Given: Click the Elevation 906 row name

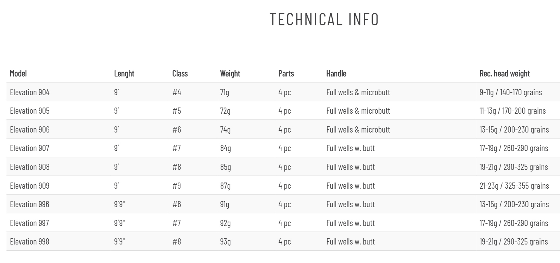Looking at the screenshot, I should [29, 129].
